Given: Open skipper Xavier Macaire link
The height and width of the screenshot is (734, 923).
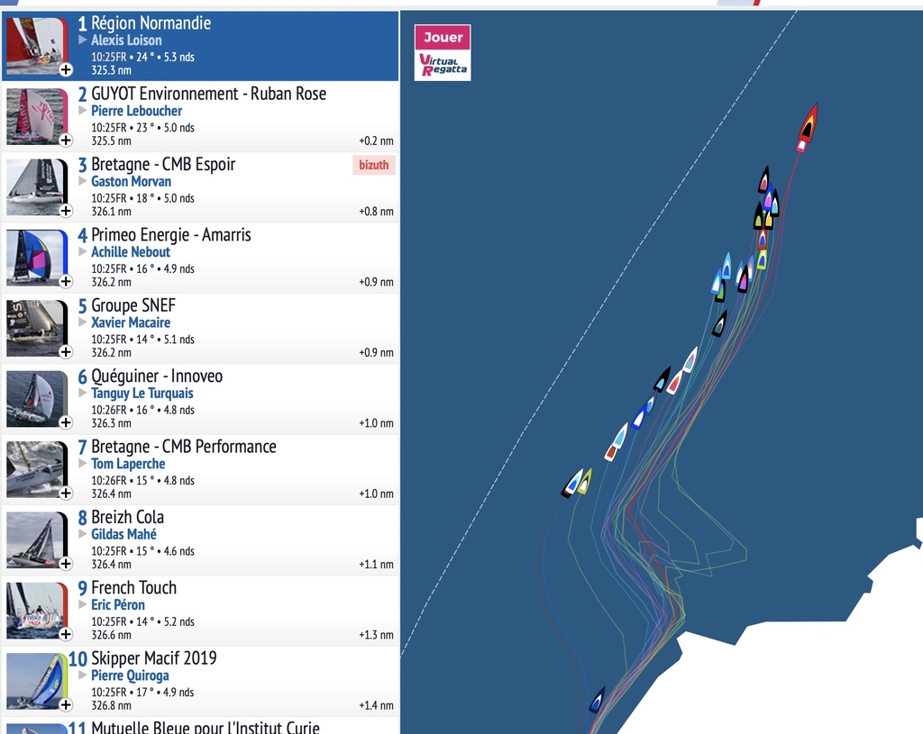Looking at the screenshot, I should (131, 322).
